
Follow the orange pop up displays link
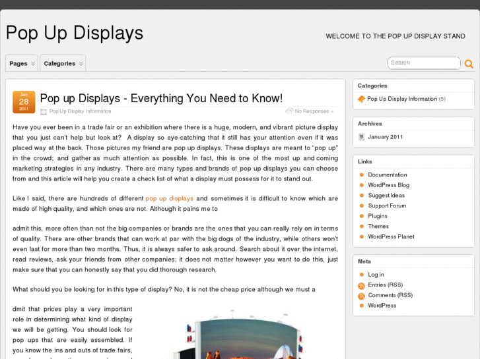click(169, 198)
